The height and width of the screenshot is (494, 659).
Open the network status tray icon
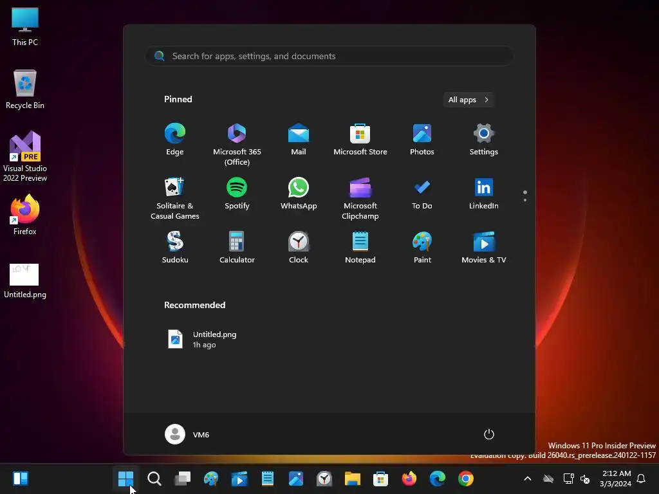[568, 479]
